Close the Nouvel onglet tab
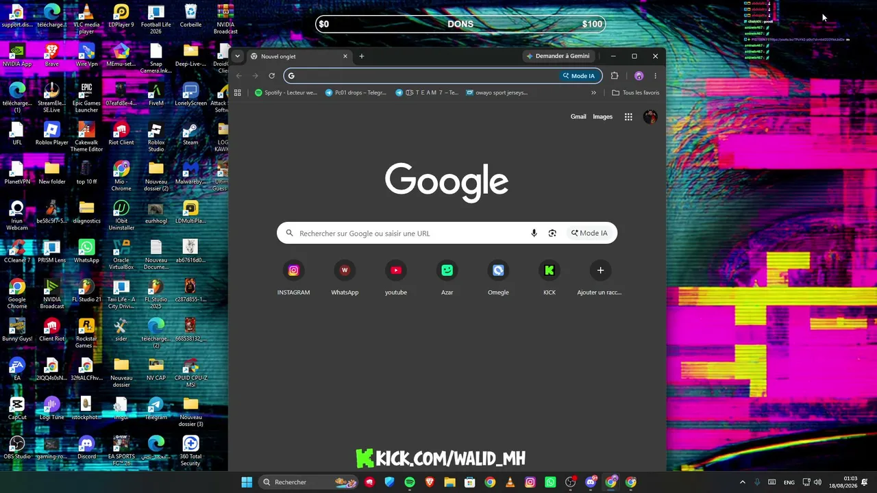 [345, 56]
